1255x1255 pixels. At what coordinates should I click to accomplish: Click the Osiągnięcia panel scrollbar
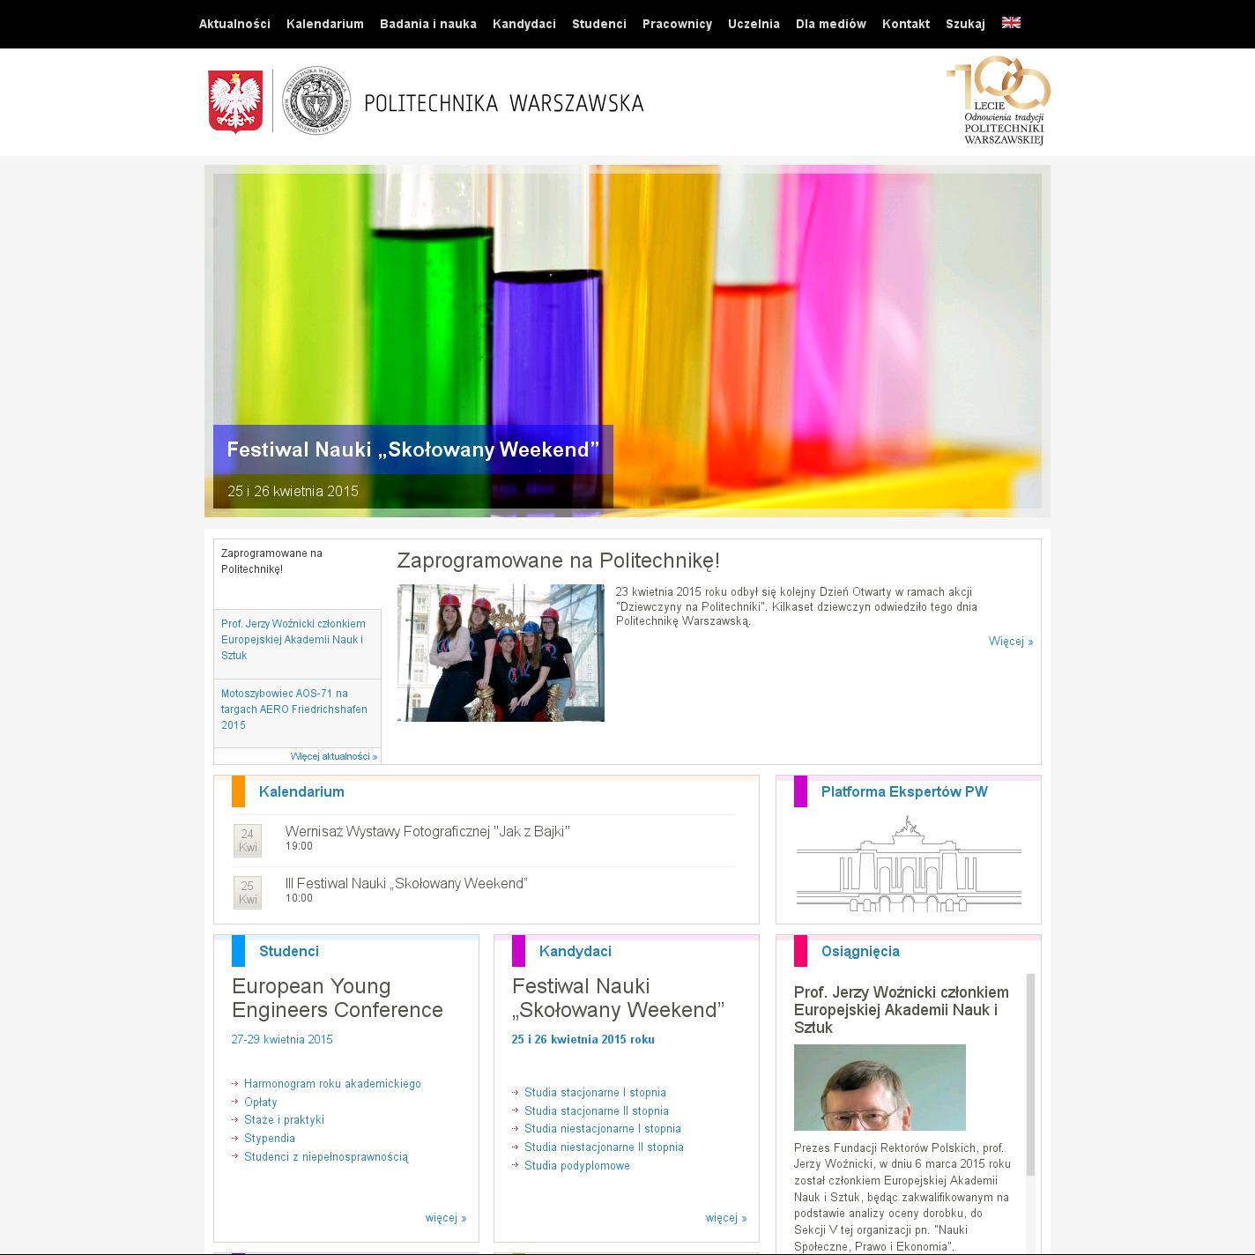tap(1030, 1075)
